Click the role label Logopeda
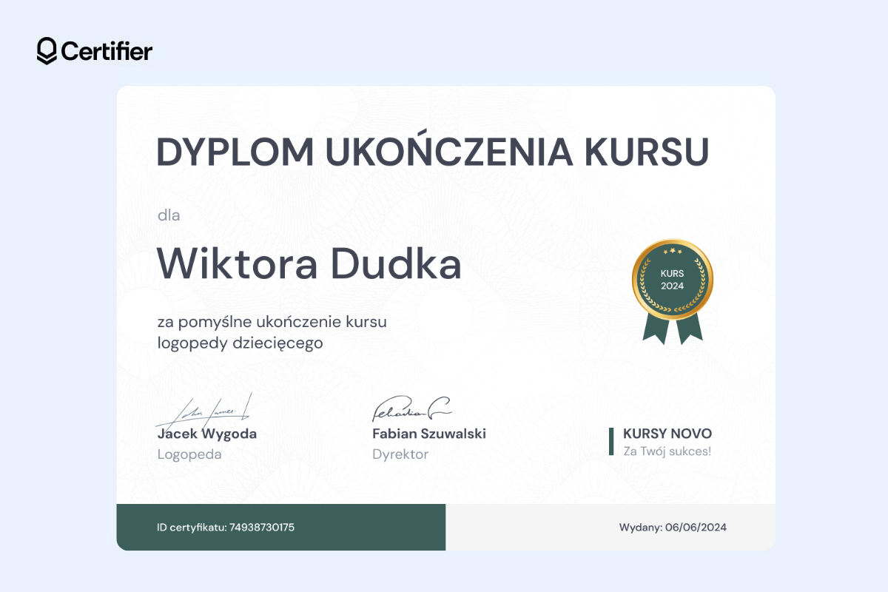 pos(189,454)
